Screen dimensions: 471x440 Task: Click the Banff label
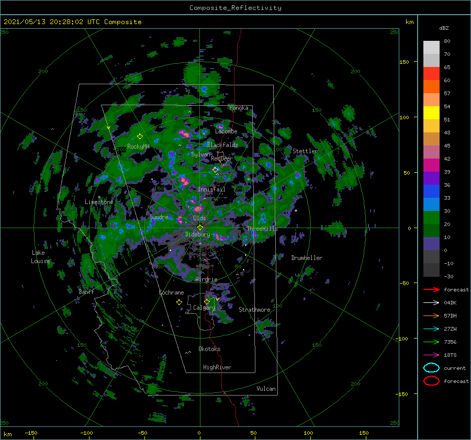point(86,292)
